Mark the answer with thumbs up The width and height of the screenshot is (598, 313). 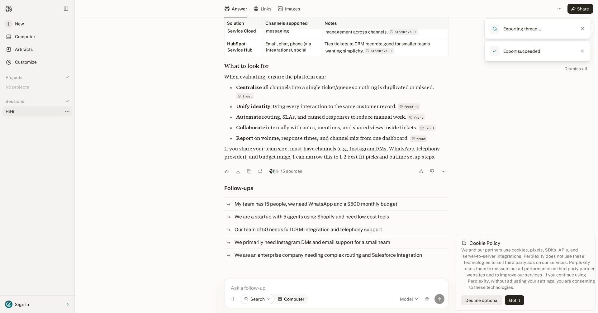(421, 171)
